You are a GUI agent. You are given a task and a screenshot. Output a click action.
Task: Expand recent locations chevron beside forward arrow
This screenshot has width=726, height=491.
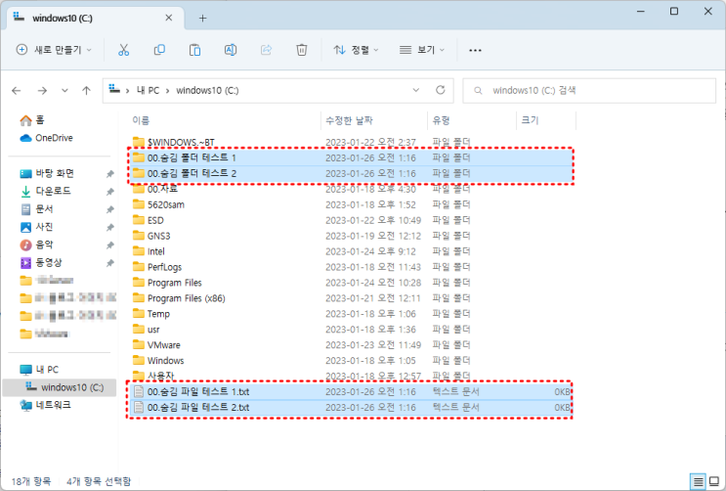(x=64, y=90)
